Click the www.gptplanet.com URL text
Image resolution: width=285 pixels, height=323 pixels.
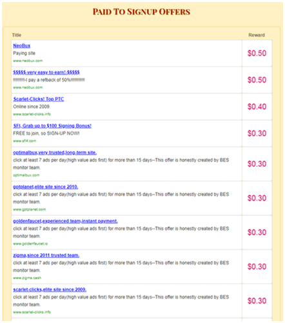(x=30, y=209)
